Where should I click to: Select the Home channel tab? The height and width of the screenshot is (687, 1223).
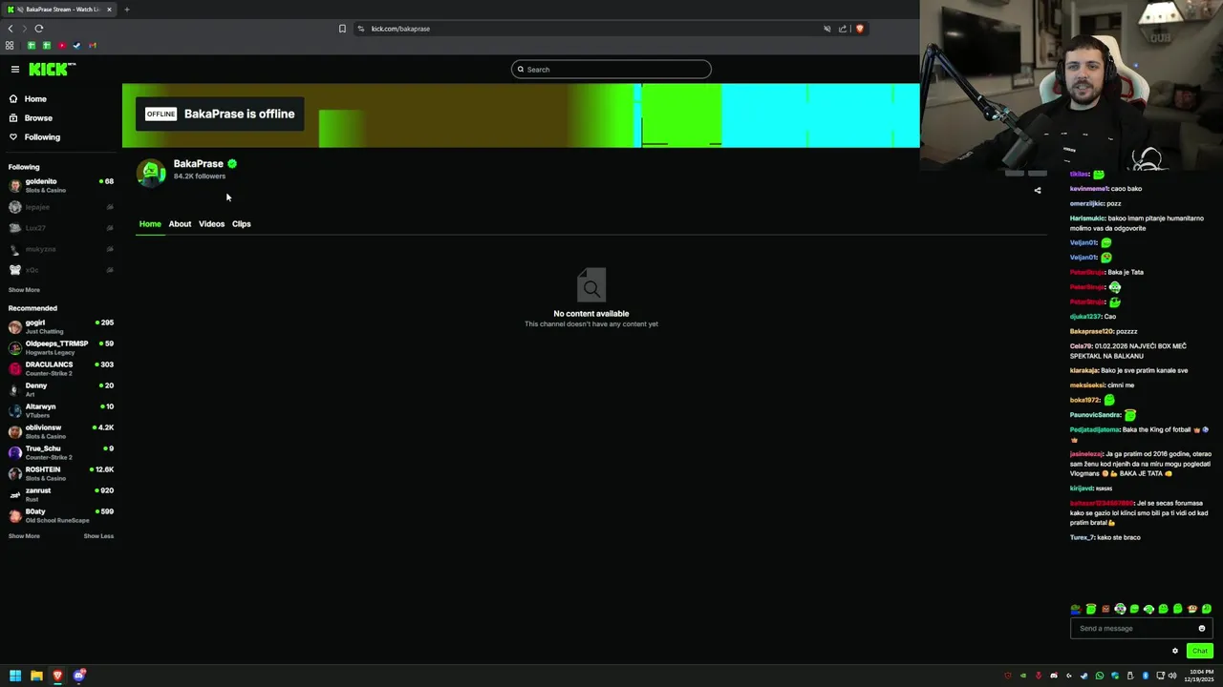150,224
